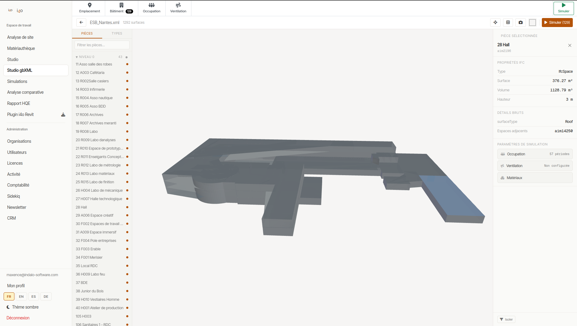
Task: Open Matériauthèque in sidebar
Action: pos(36,48)
